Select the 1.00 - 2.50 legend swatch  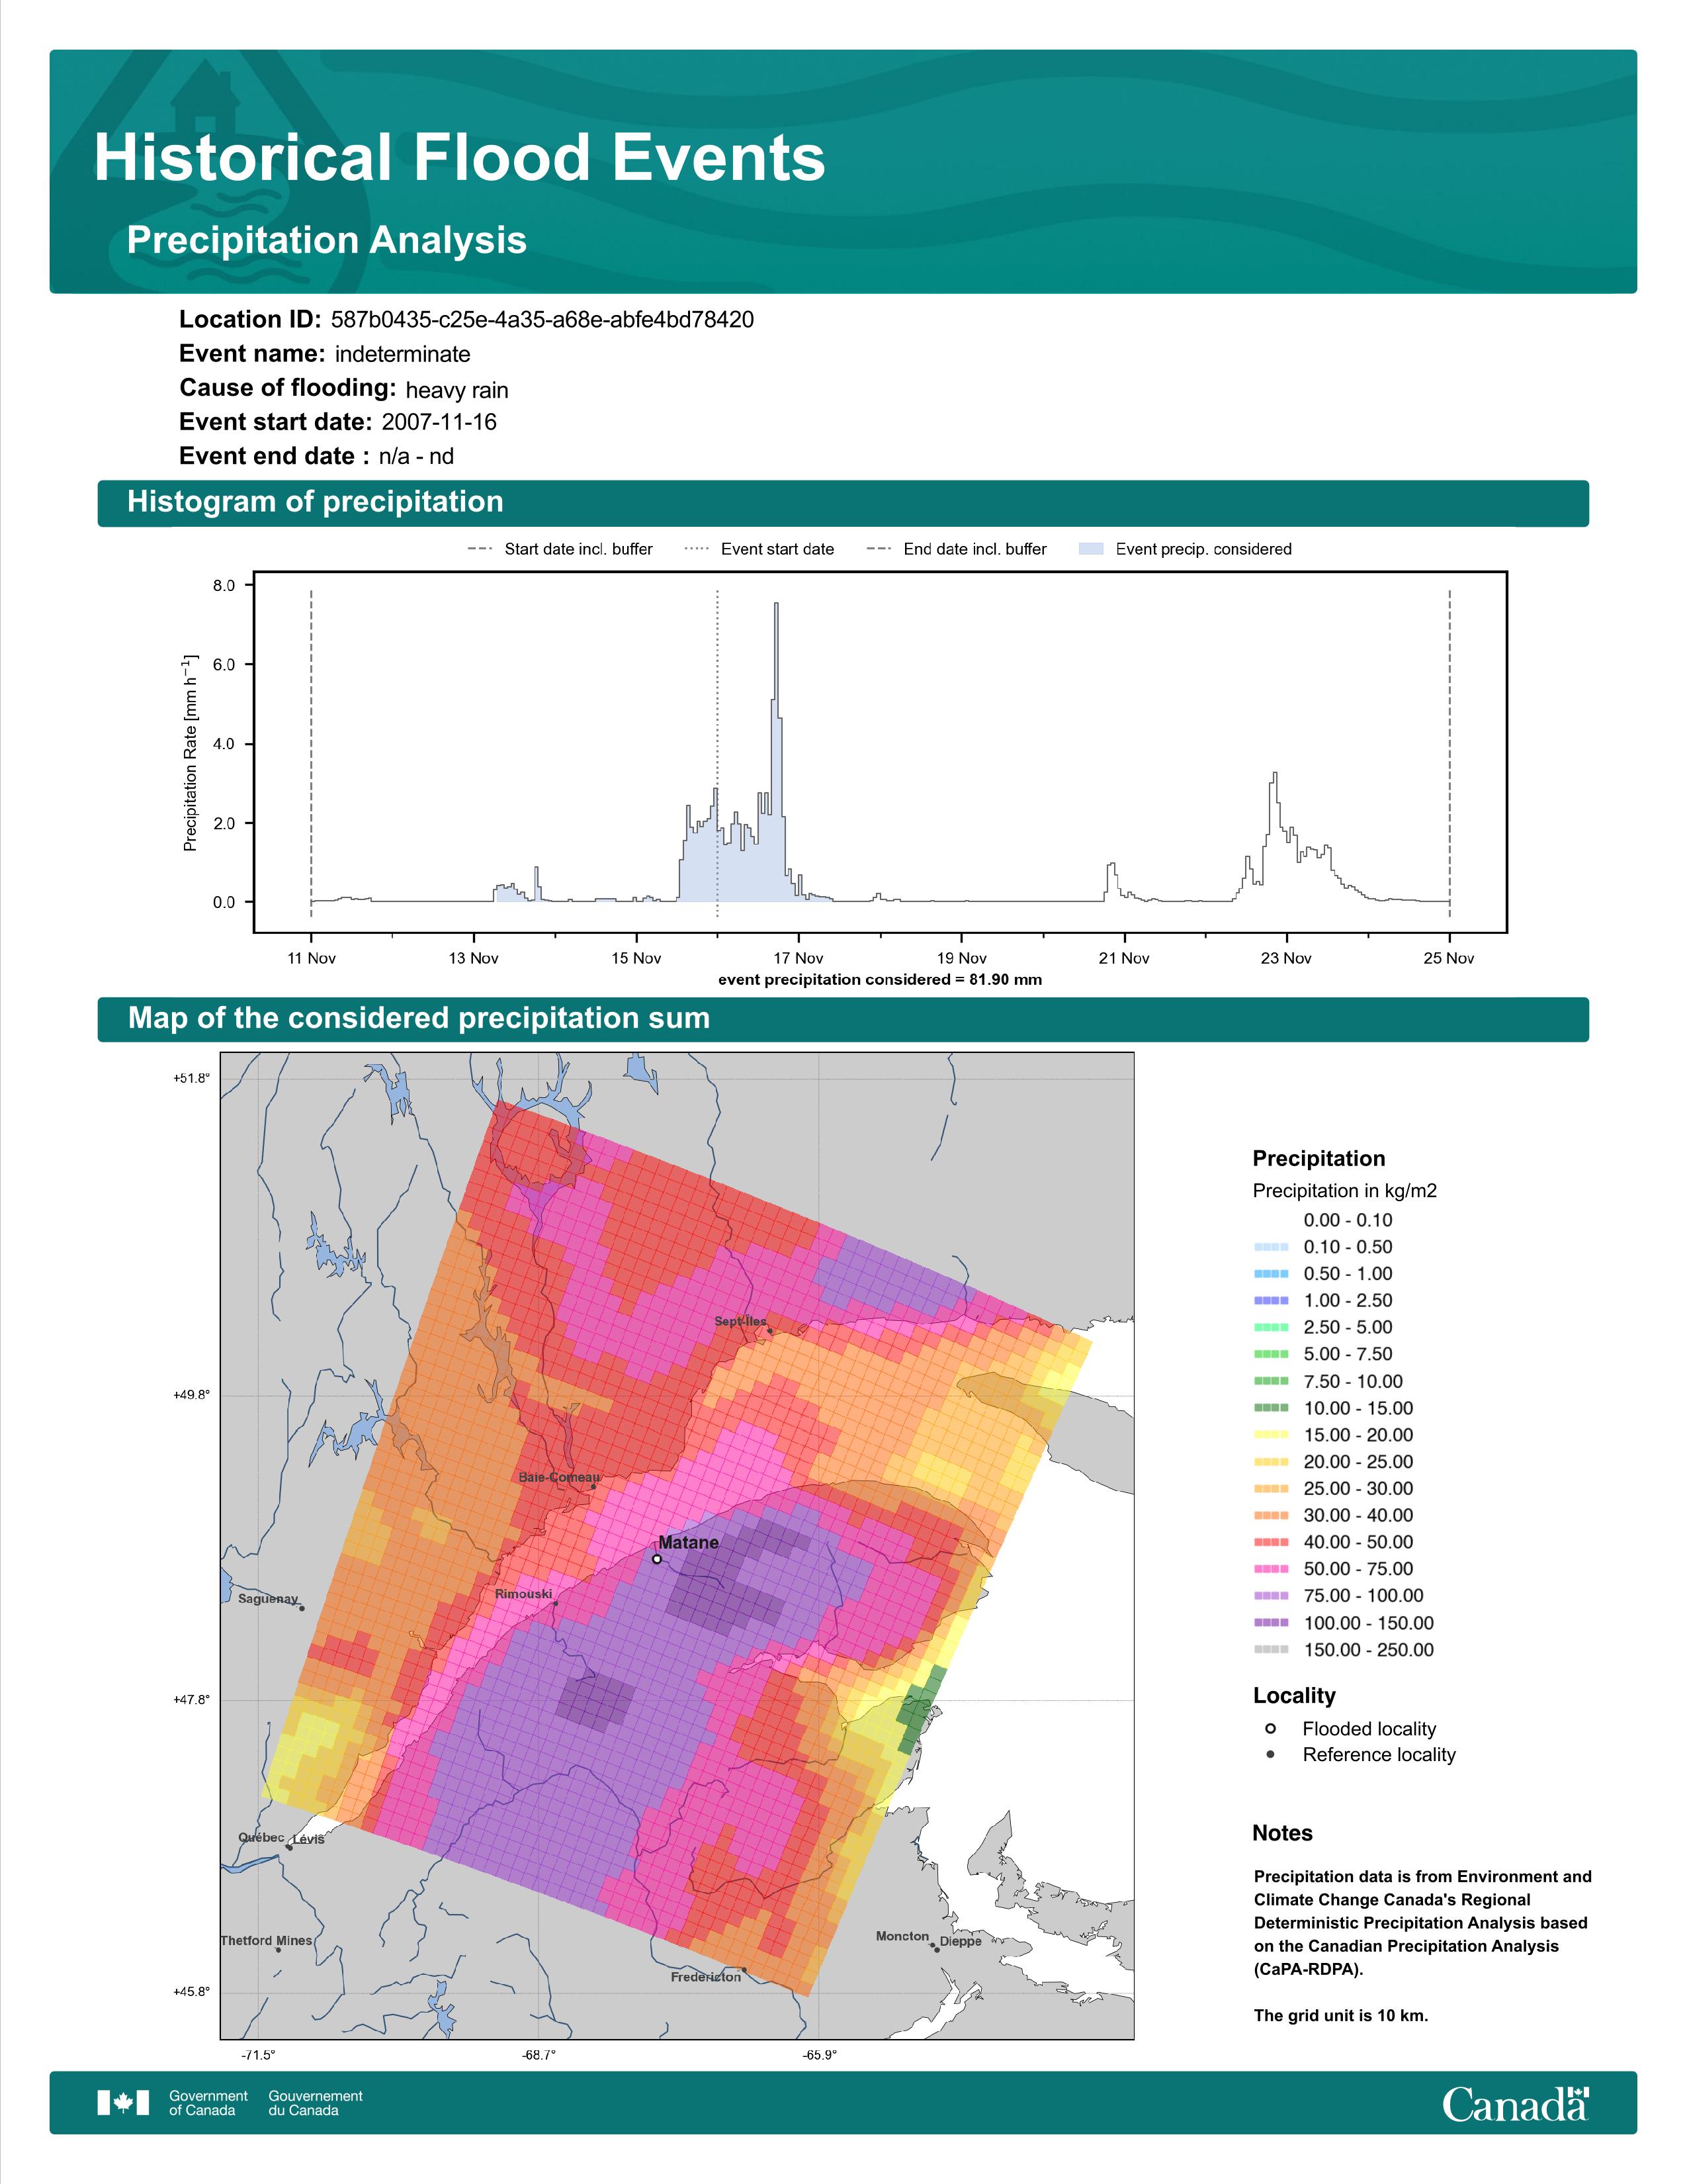(1270, 1301)
